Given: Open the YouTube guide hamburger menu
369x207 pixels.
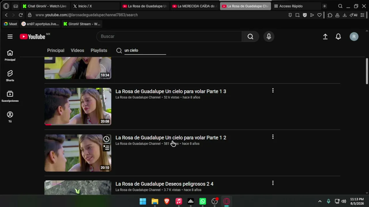Looking at the screenshot, I should pyautogui.click(x=10, y=37).
